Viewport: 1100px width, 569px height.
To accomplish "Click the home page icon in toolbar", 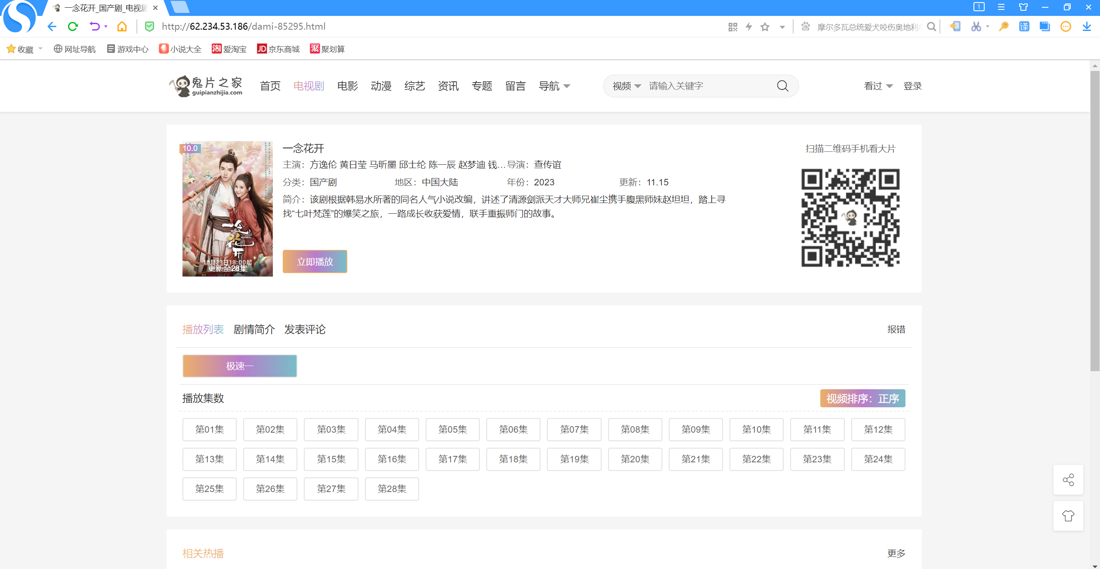I will pyautogui.click(x=122, y=27).
